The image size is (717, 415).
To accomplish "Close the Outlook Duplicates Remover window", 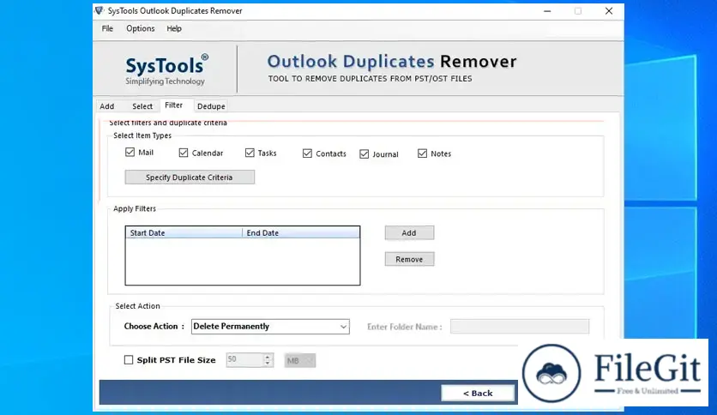I will tap(609, 11).
